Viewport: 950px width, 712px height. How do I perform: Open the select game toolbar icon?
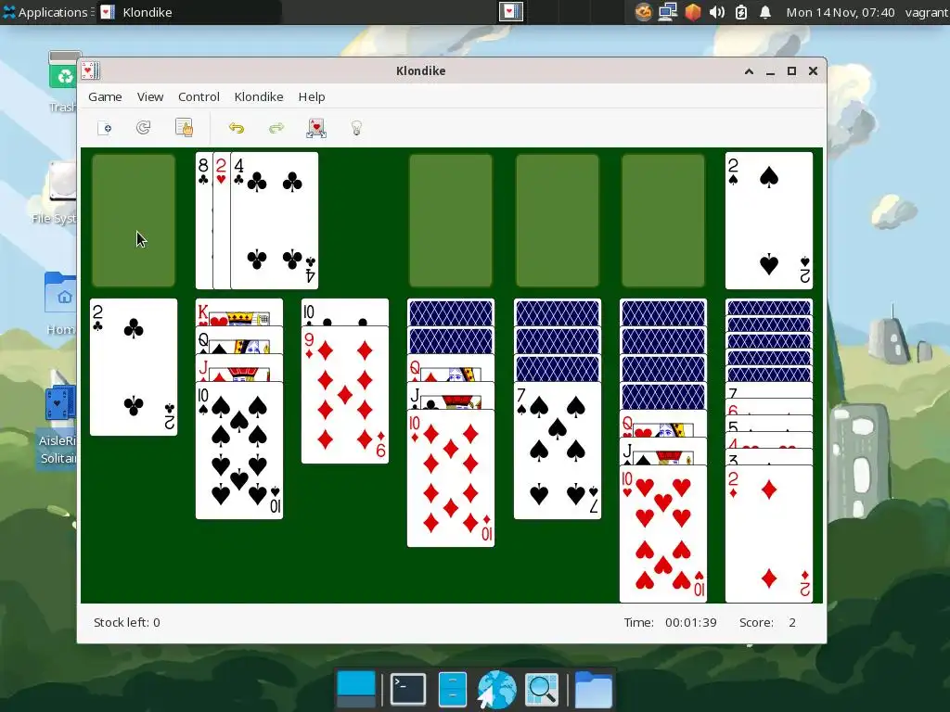185,128
